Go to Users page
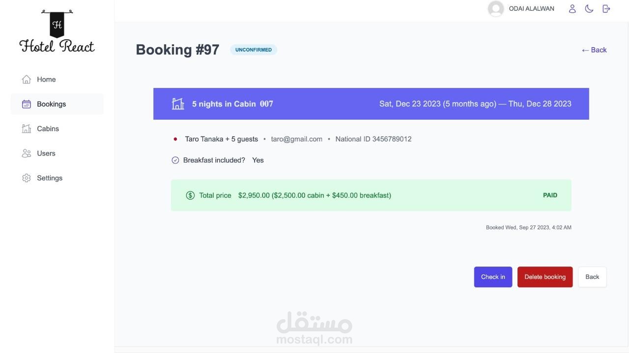Image resolution: width=629 pixels, height=353 pixels. [46, 154]
